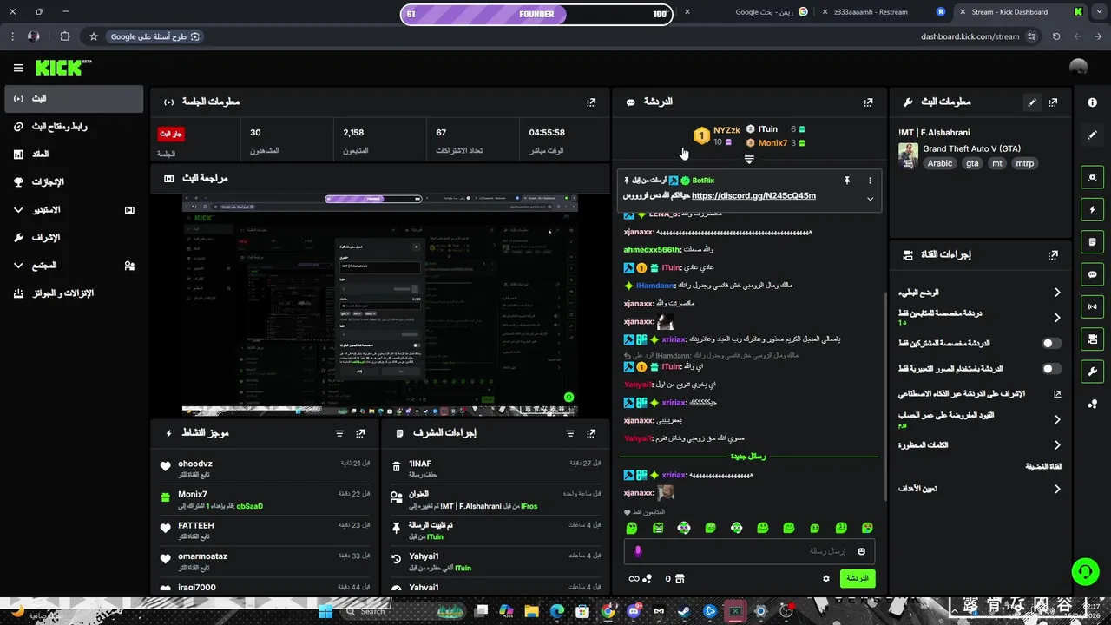1111x625 pixels.
Task: Open الإشراف sidebar item
Action: pos(74,238)
